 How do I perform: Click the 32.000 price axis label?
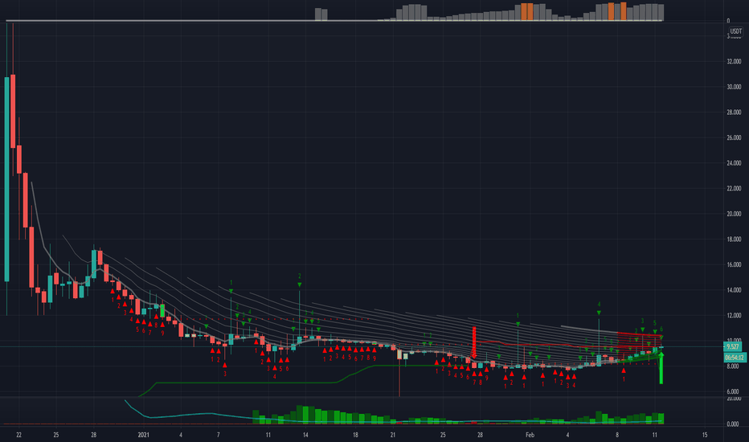(x=734, y=62)
